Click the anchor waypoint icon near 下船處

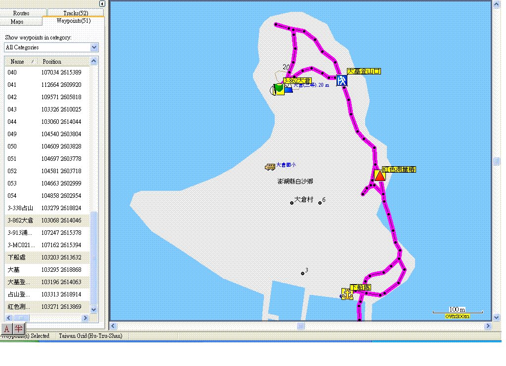point(347,294)
